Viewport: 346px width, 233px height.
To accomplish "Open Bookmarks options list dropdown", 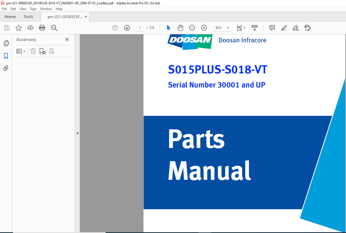I will (x=21, y=51).
